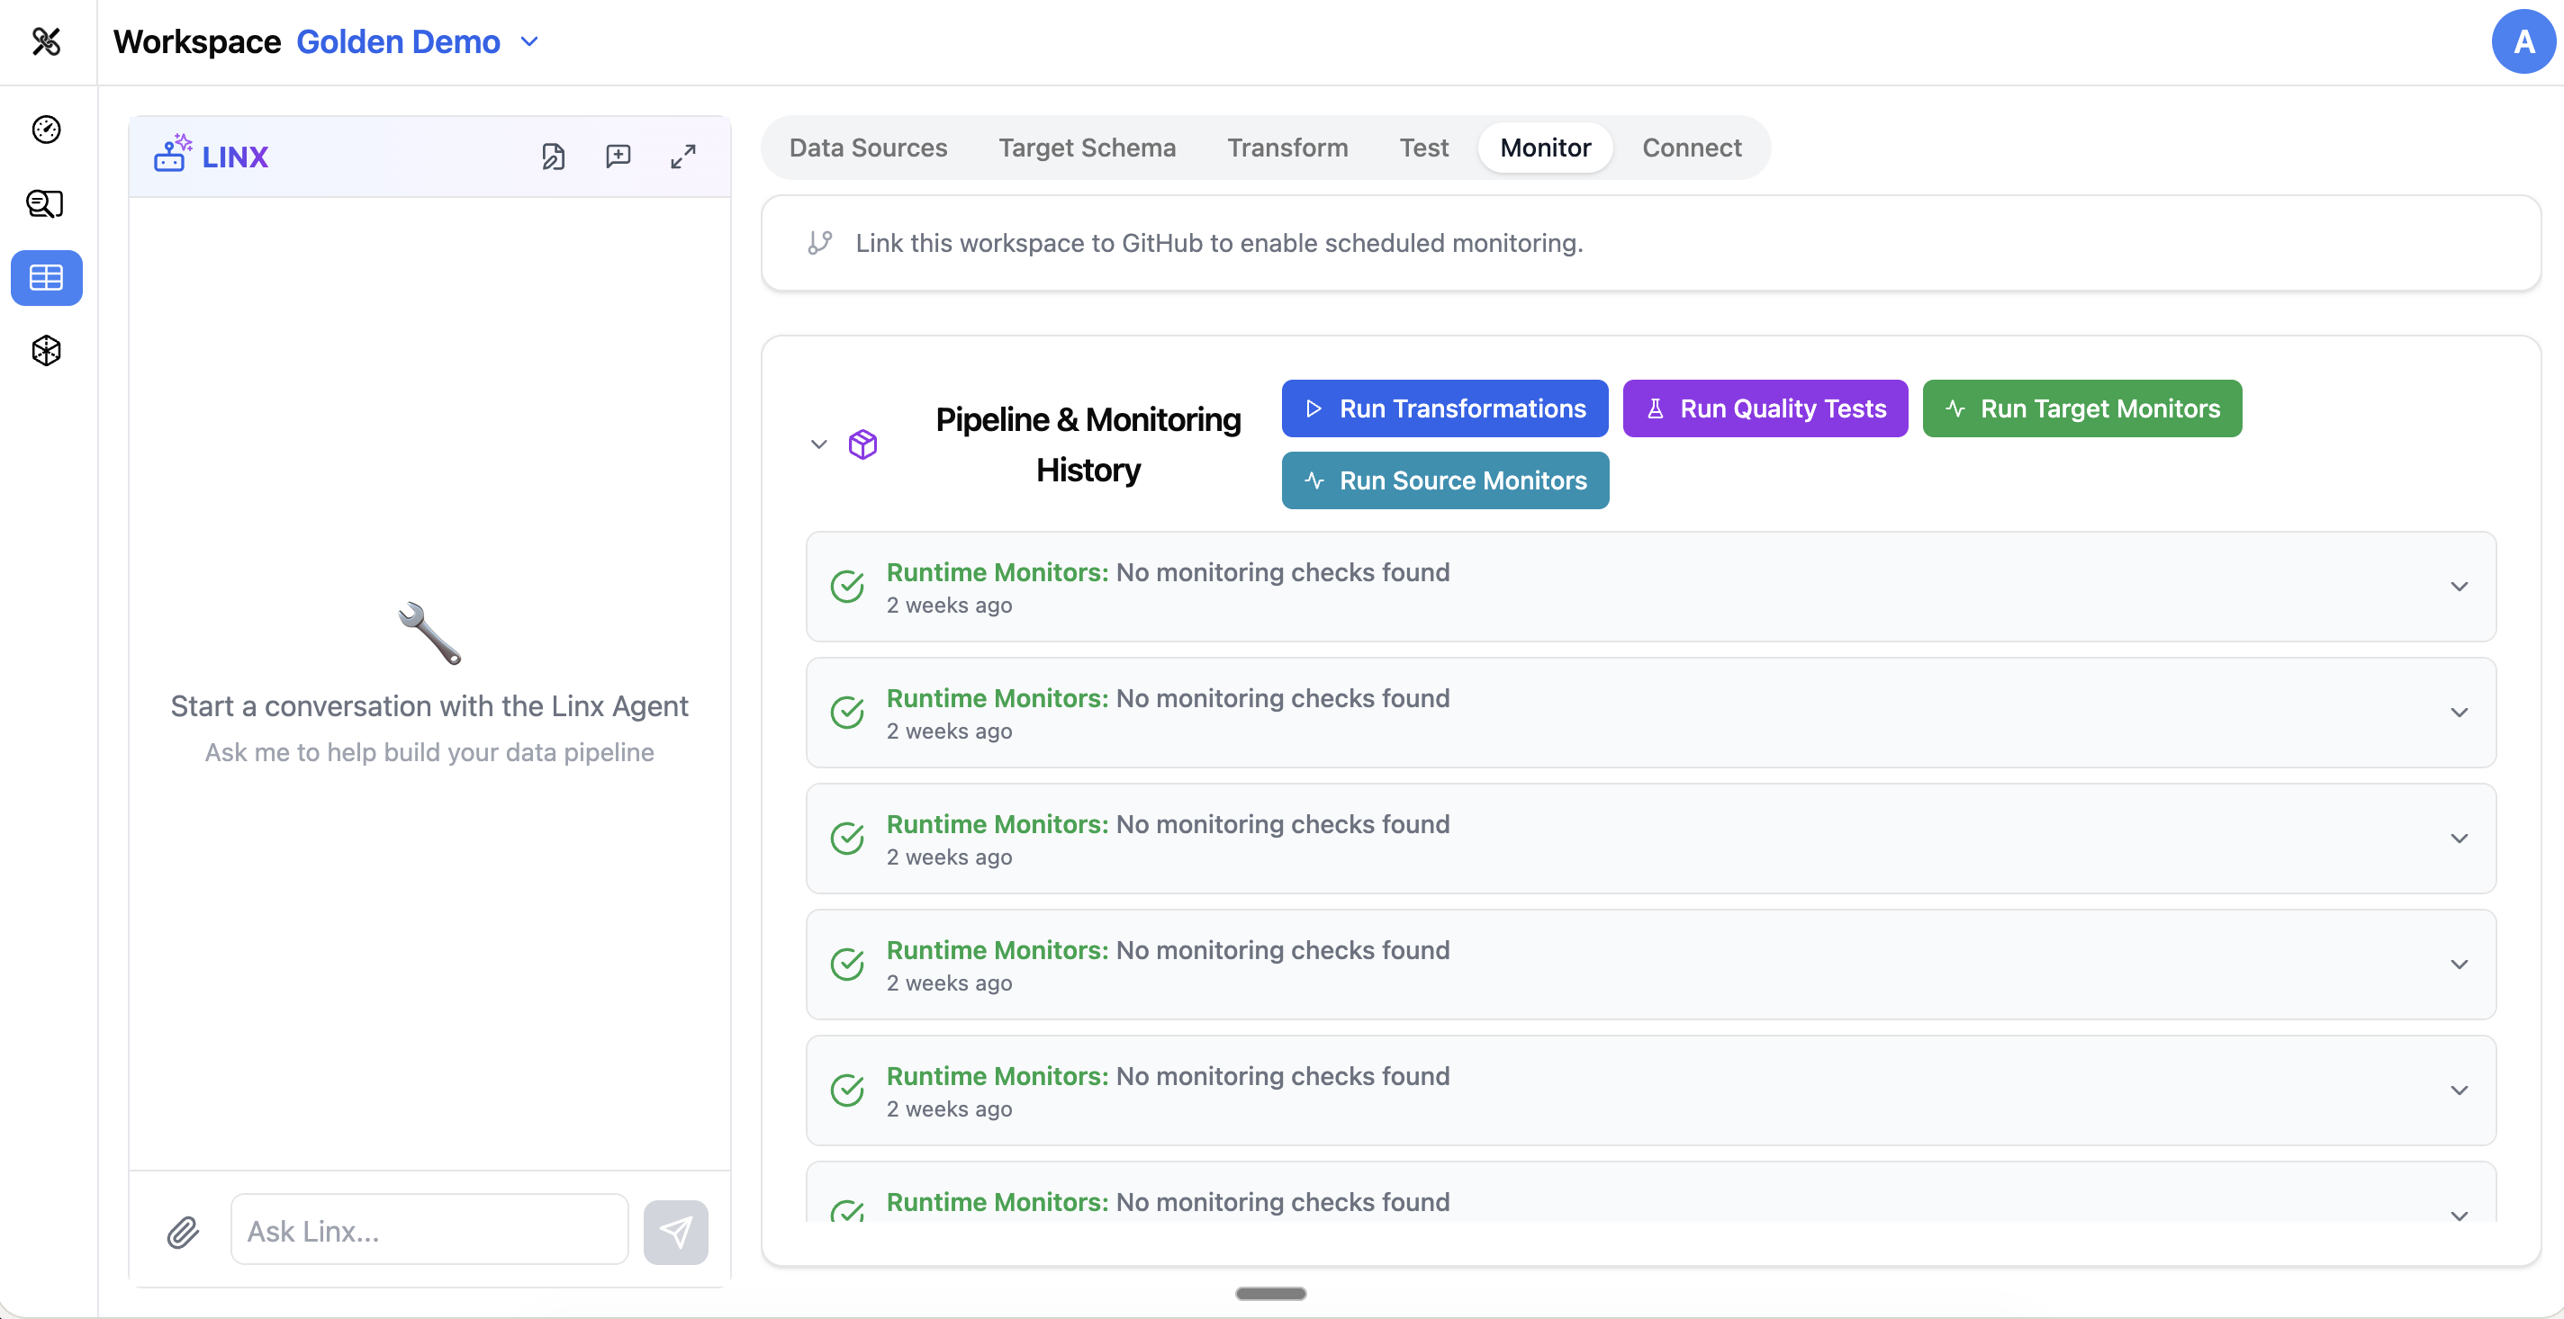Collapse the Pipeline & Monitoring History section
This screenshot has height=1319, width=2564.
[818, 444]
